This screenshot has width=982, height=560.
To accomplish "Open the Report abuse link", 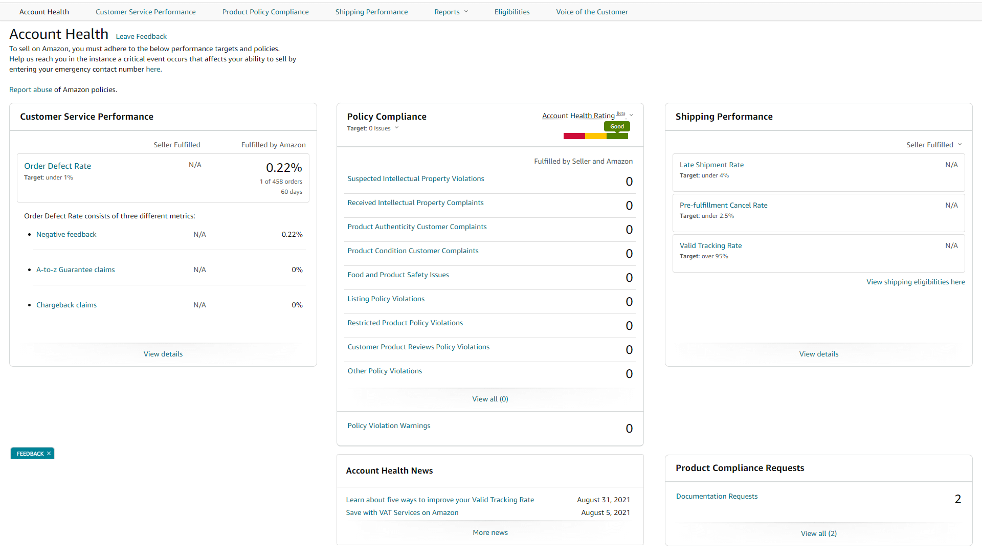I will click(31, 89).
